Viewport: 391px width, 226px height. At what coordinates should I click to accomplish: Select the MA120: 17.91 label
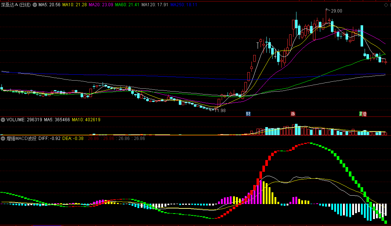coord(155,5)
